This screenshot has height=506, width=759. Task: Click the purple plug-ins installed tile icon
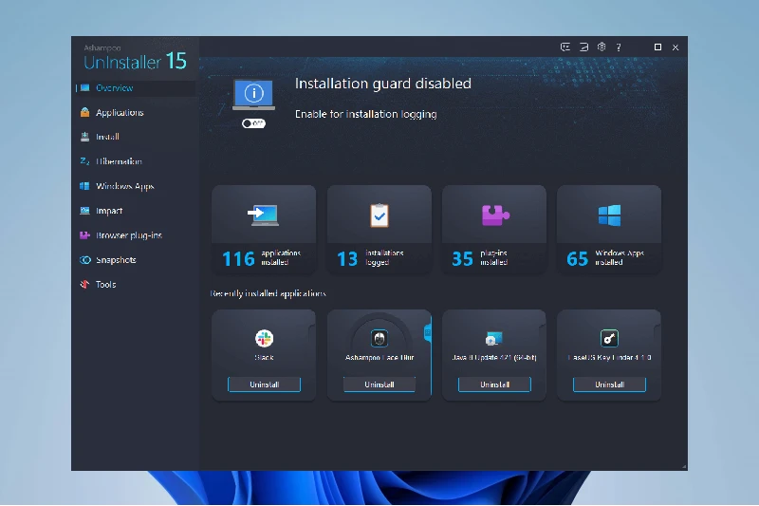pos(494,215)
